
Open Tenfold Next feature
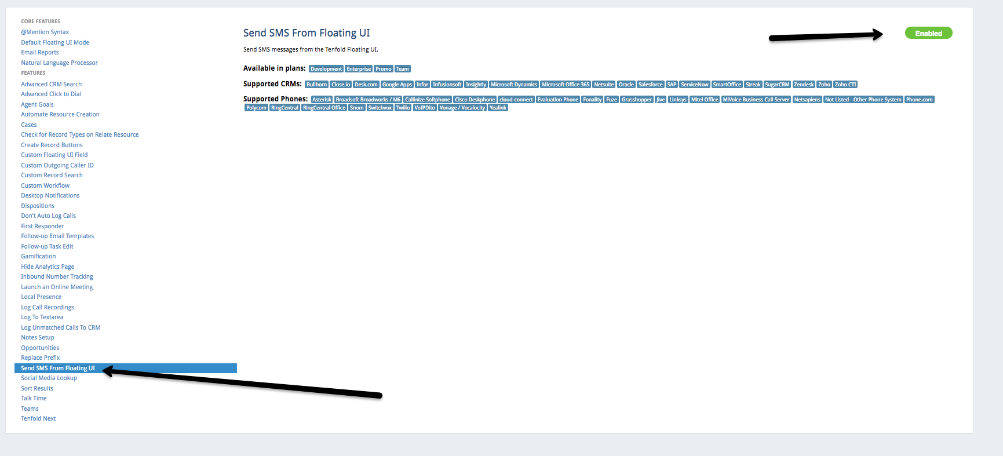click(38, 418)
